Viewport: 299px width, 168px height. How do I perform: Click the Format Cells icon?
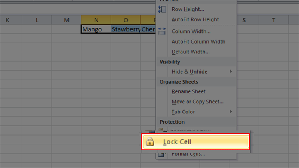pyautogui.click(x=161, y=155)
